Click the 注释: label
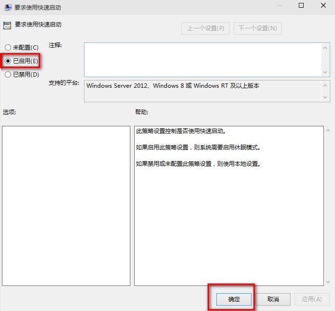 coord(55,45)
